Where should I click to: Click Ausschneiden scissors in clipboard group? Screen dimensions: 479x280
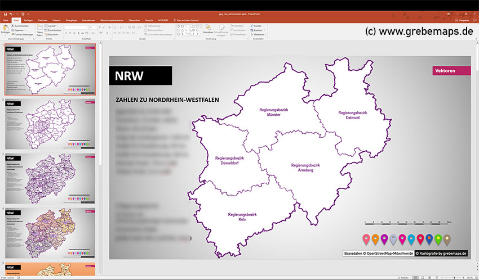point(21,26)
